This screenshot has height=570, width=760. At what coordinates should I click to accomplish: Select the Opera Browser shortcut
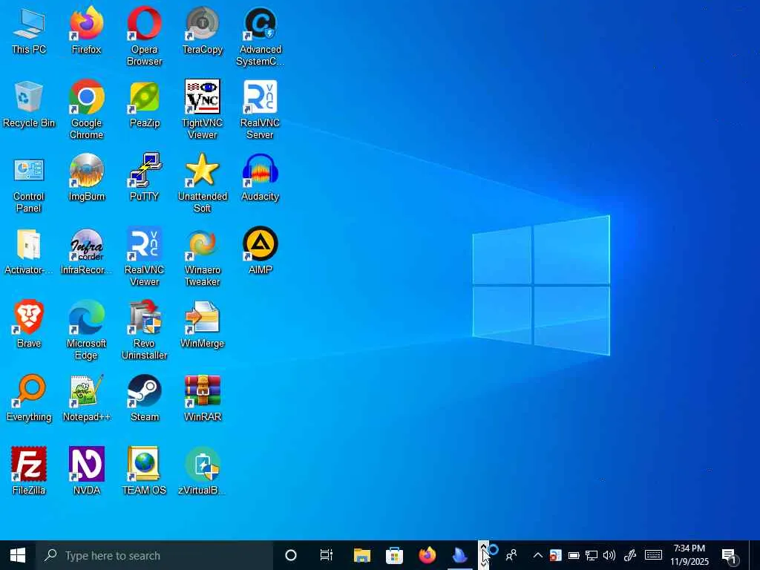pos(145,37)
